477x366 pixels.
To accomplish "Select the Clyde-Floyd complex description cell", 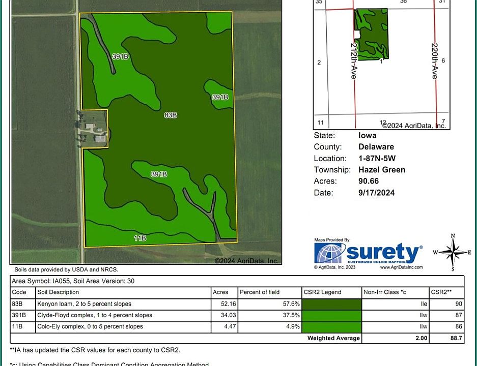I will 94,315.
